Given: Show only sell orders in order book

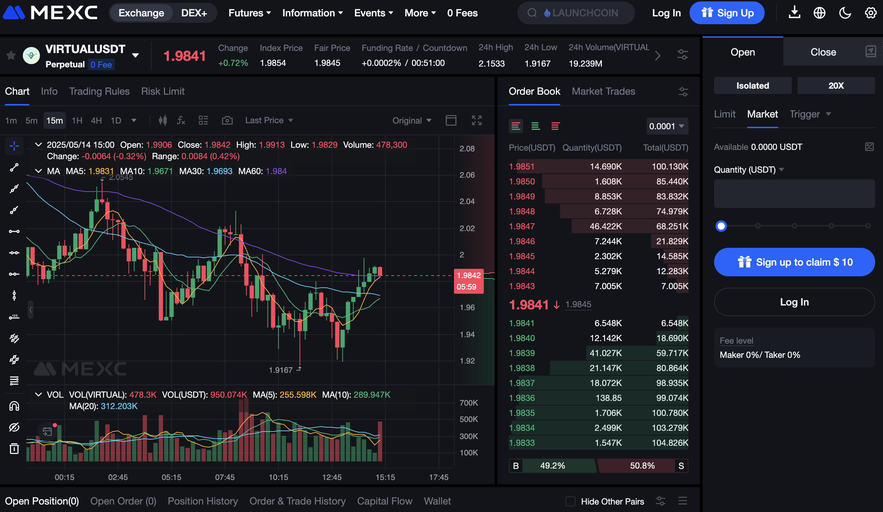Looking at the screenshot, I should point(555,126).
